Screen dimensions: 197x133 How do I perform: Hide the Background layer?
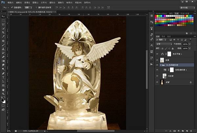tap(157, 82)
